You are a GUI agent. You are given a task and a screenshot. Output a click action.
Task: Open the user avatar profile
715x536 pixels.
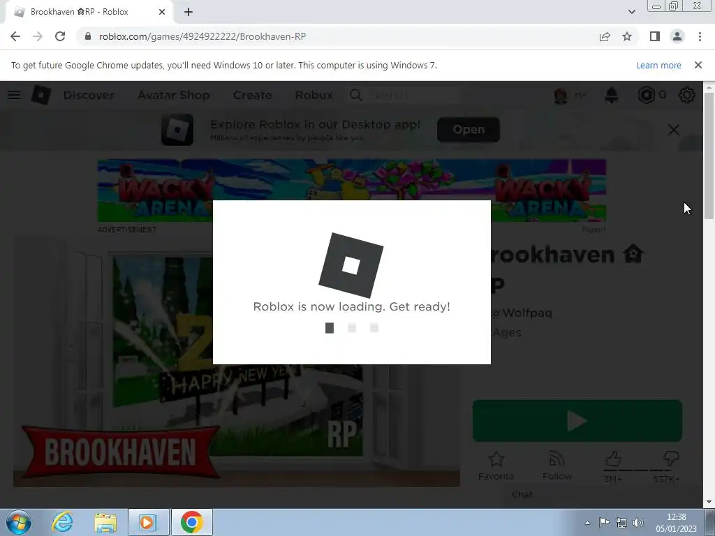[561, 95]
